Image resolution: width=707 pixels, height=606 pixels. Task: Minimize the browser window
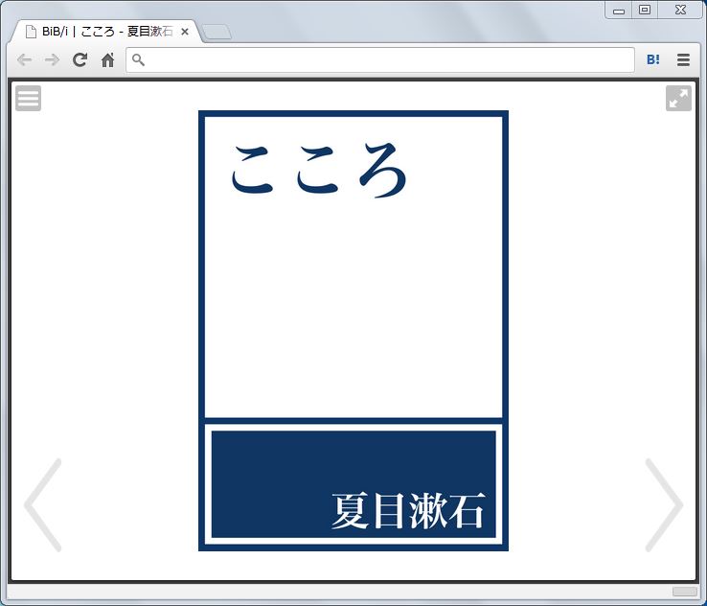click(x=619, y=10)
